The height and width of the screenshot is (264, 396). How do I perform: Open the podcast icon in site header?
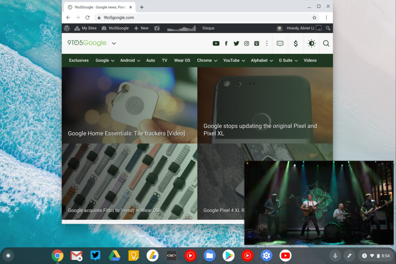coord(257,43)
